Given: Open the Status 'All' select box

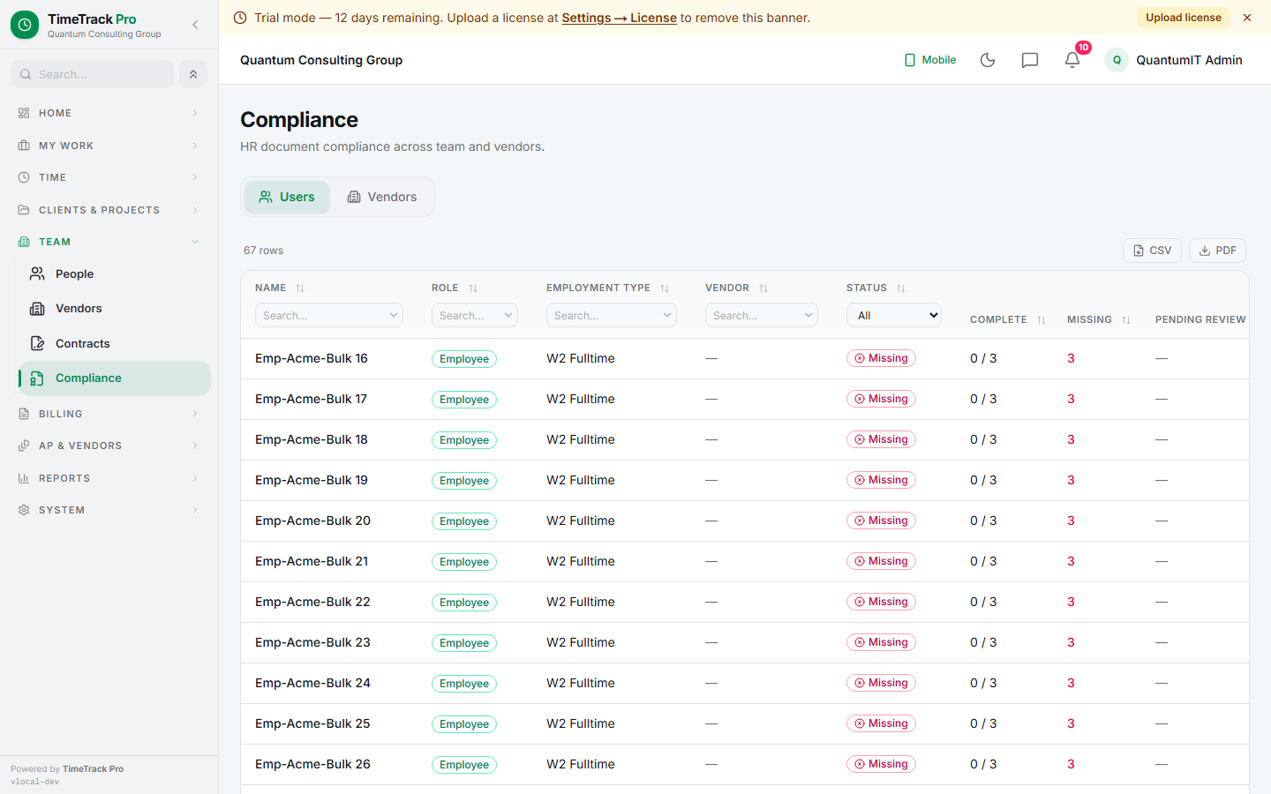Looking at the screenshot, I should [894, 315].
